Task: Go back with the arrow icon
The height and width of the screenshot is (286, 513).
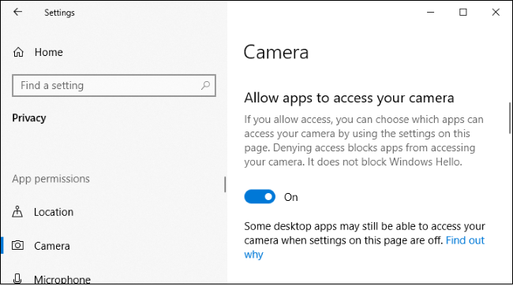Action: tap(17, 12)
